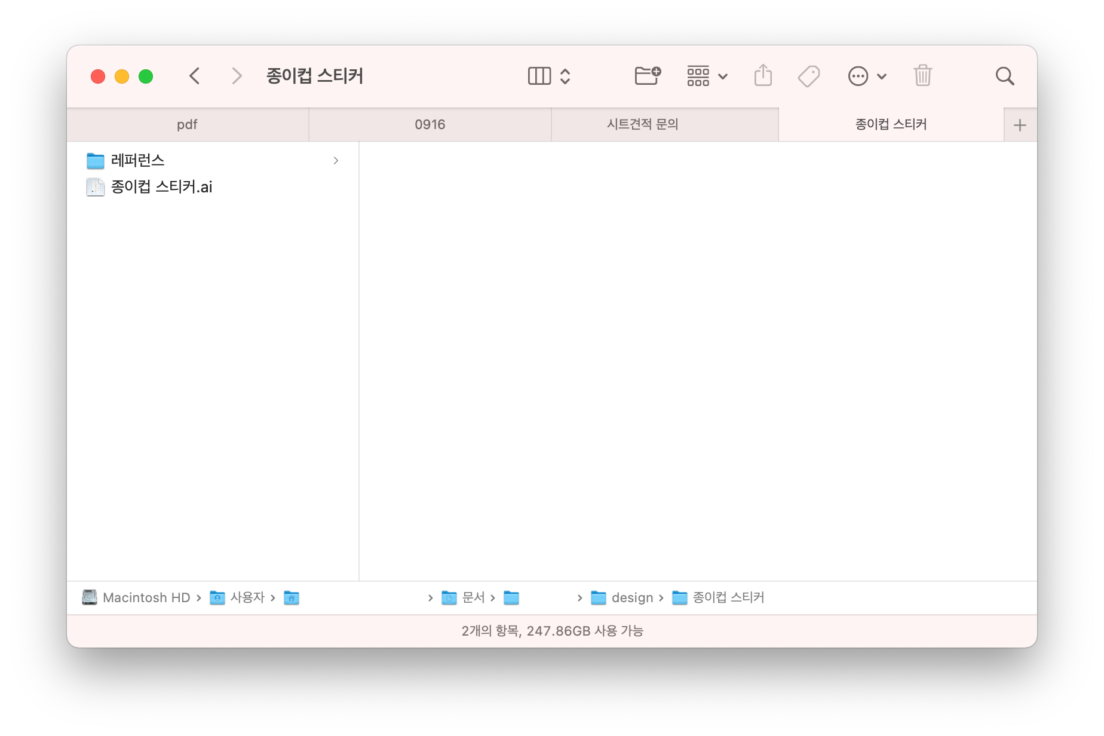Click the unnamed folder after 문서

click(x=511, y=597)
